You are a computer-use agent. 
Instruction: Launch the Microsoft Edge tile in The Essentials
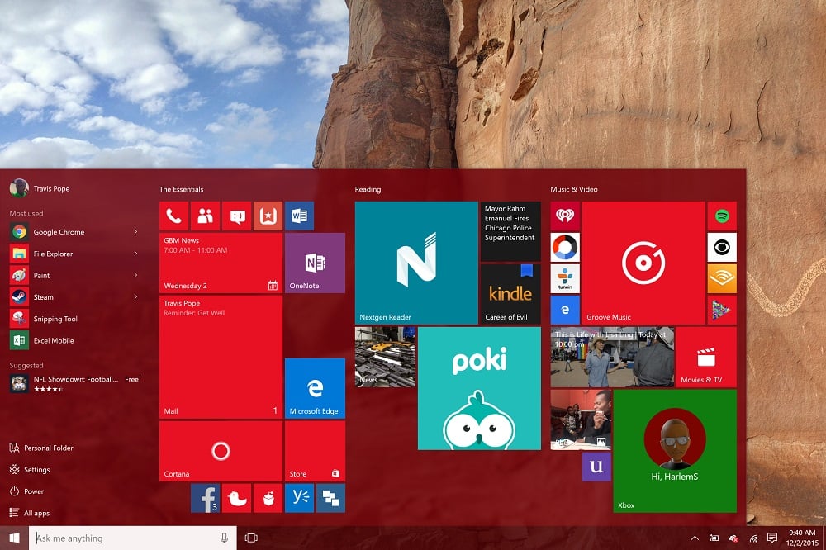click(315, 388)
